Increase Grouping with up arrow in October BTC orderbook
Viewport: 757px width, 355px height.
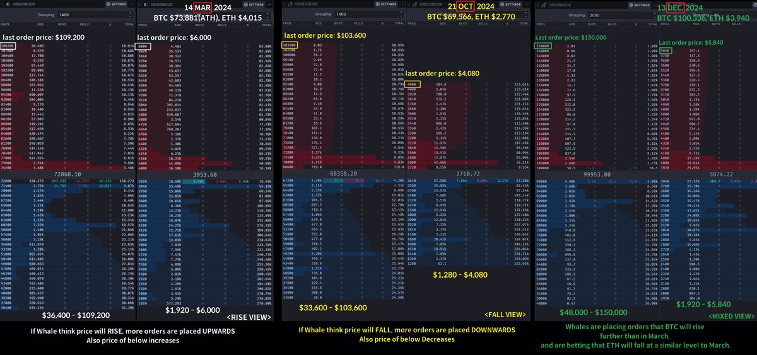pos(401,13)
